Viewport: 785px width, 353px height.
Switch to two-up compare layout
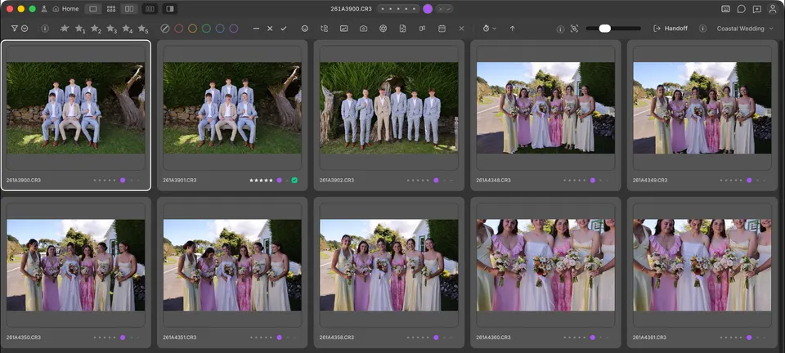tap(129, 8)
